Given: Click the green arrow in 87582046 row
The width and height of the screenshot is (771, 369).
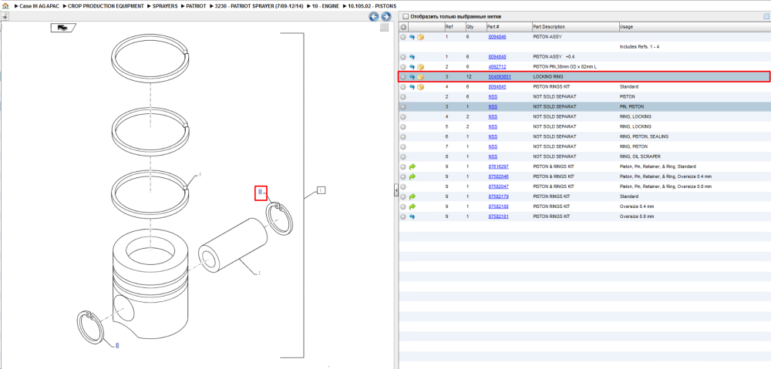Looking at the screenshot, I should pyautogui.click(x=412, y=176).
